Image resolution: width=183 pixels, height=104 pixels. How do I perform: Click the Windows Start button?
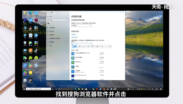click(24, 89)
